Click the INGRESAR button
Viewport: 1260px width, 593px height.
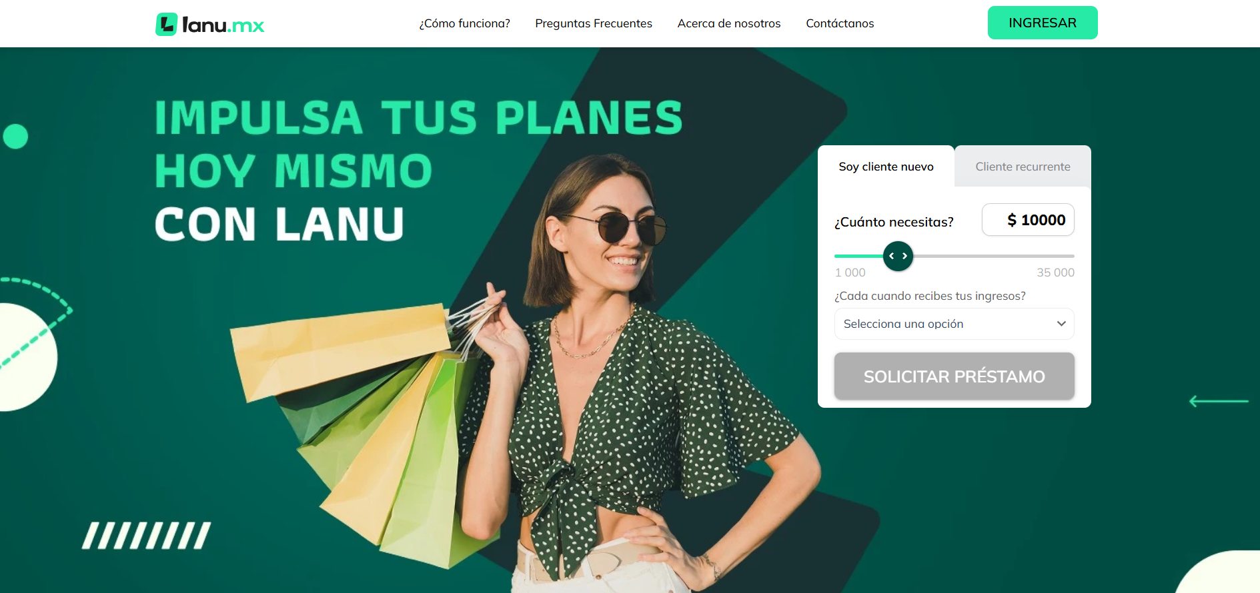pyautogui.click(x=1043, y=23)
